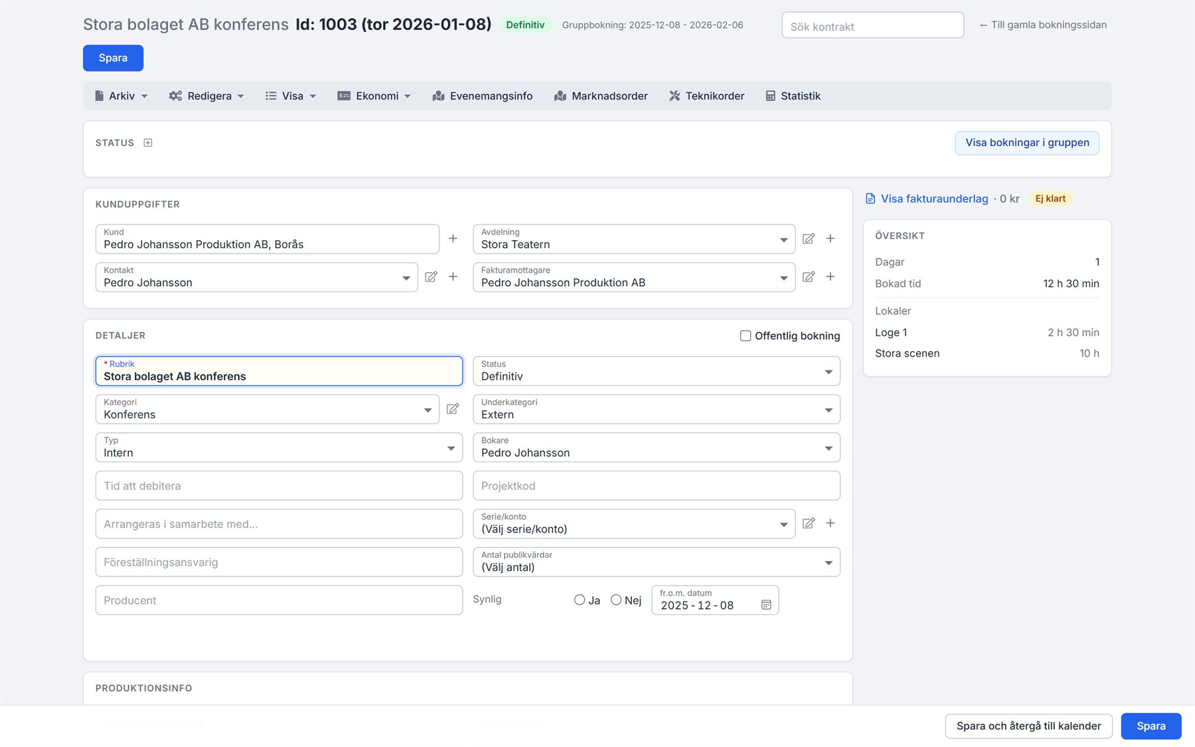Viewport: 1195px width, 747px height.
Task: Edit the Kontakt Pedro Johansson entry
Action: (x=431, y=277)
